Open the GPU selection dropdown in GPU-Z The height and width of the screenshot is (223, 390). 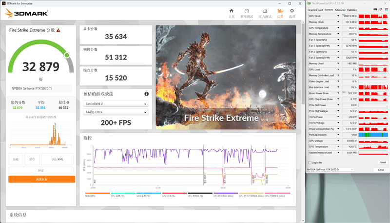tap(331, 169)
